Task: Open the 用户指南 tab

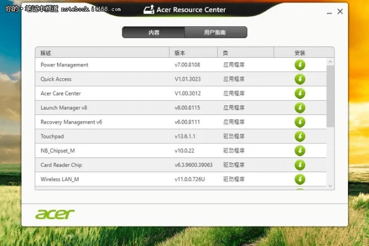Action: (216, 32)
